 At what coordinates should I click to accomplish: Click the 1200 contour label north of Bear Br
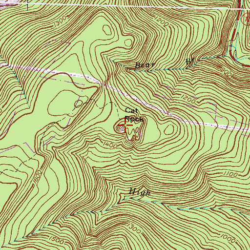coord(161,21)
